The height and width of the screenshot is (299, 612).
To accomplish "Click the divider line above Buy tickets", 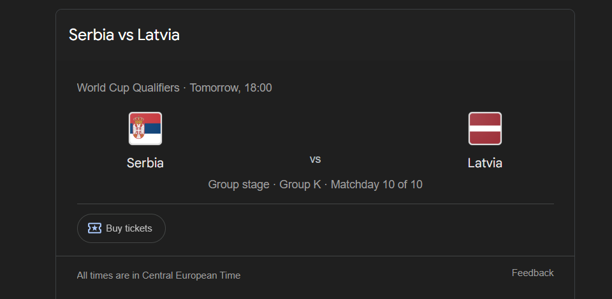I will (315, 204).
